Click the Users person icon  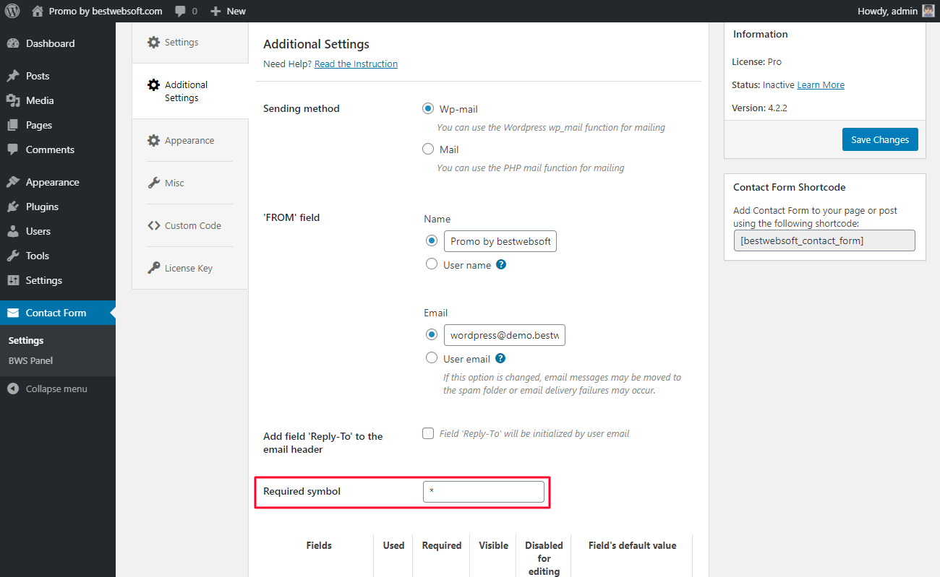[13, 231]
